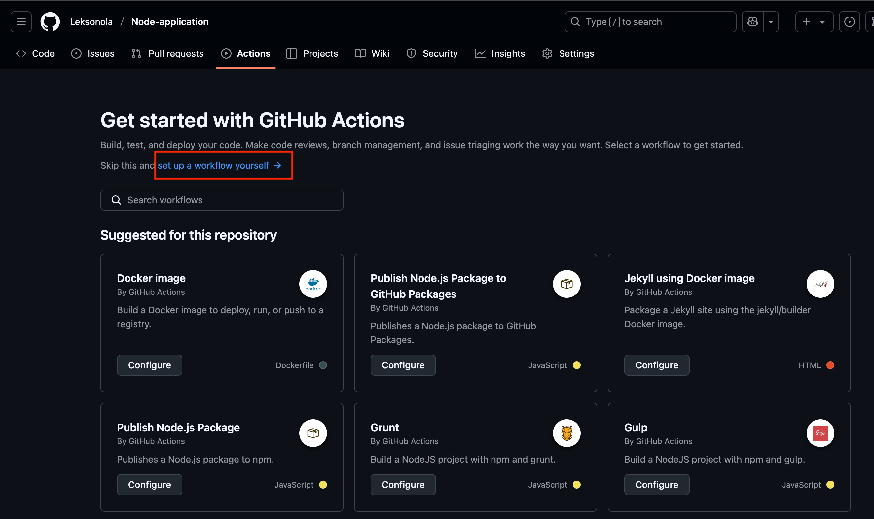This screenshot has height=519, width=874.
Task: Click the Docker logo on Docker image card
Action: [x=313, y=284]
